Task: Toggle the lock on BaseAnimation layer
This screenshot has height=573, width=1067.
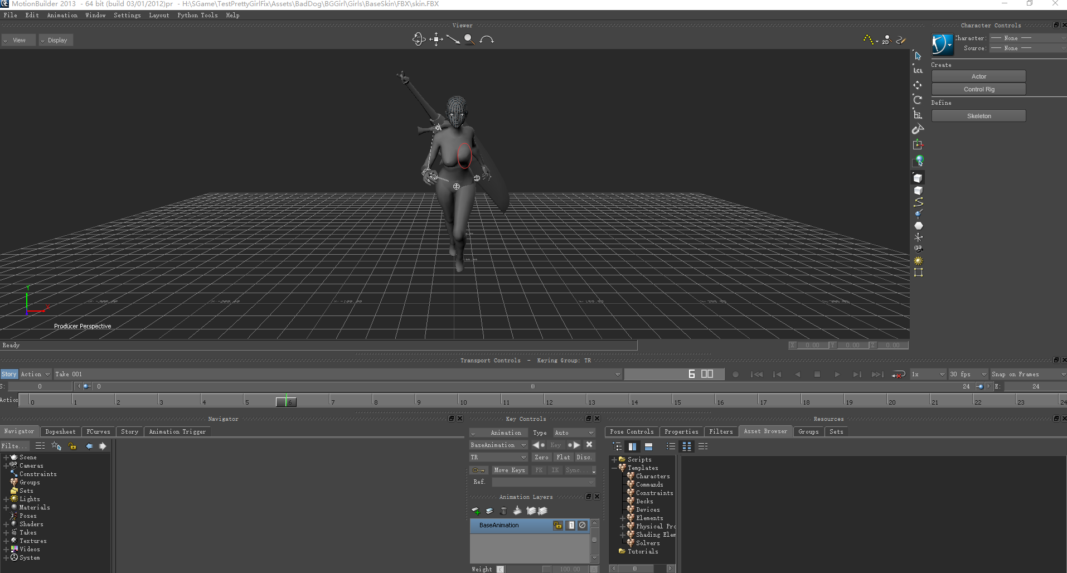Action: click(557, 525)
